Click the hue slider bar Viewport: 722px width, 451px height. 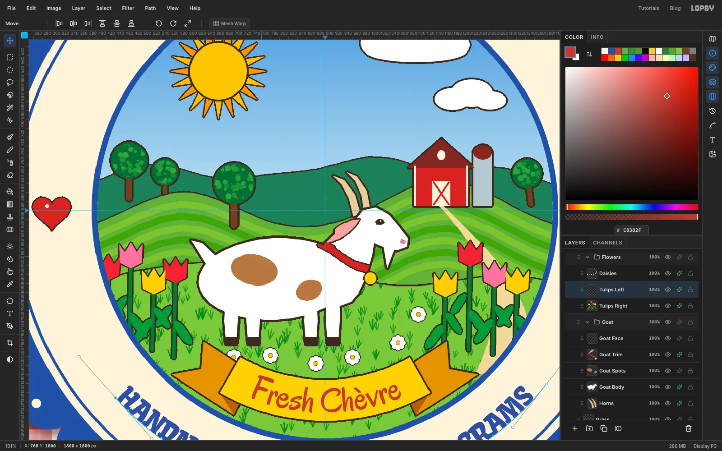(x=632, y=207)
